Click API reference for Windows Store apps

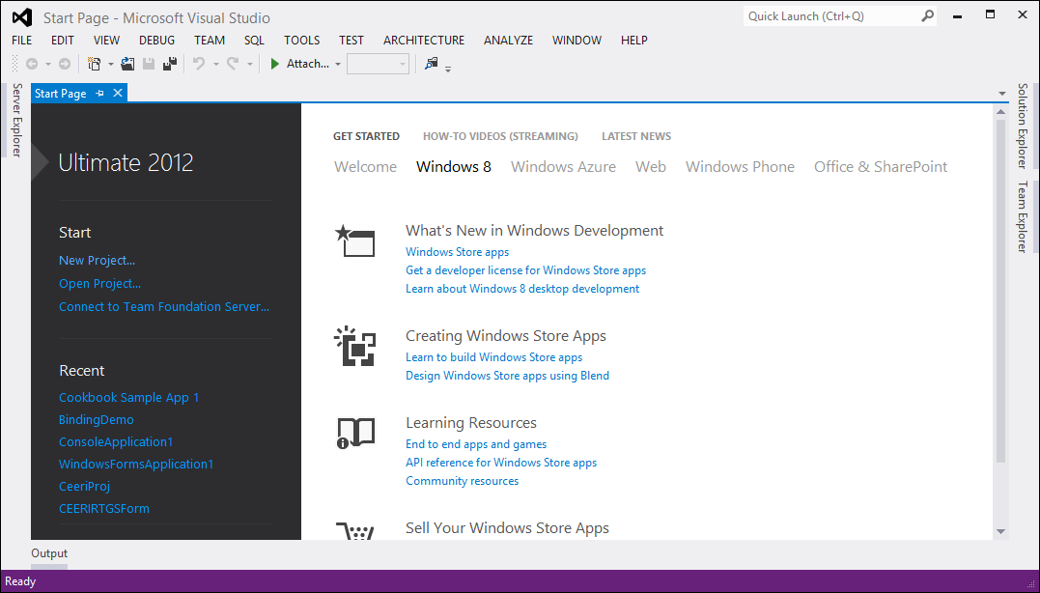(501, 463)
